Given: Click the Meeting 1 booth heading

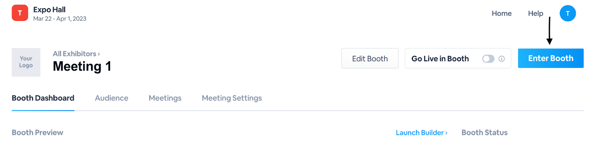Looking at the screenshot, I should pos(82,66).
